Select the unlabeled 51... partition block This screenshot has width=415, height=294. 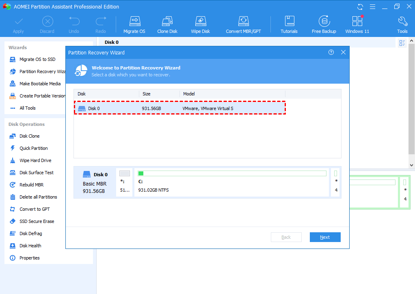[x=124, y=182]
